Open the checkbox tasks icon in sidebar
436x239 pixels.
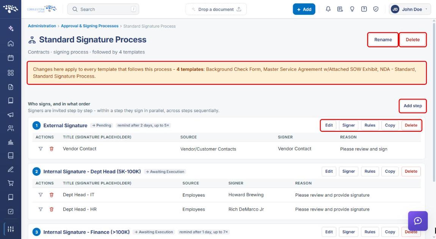pyautogui.click(x=11, y=211)
